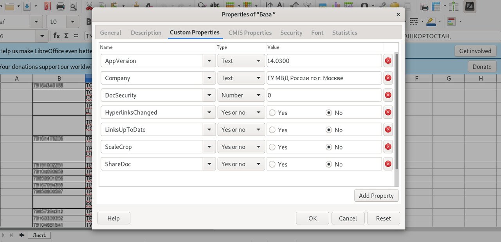Image resolution: width=501 pixels, height=242 pixels.
Task: Remove the ShareDoc property entry
Action: (388, 164)
